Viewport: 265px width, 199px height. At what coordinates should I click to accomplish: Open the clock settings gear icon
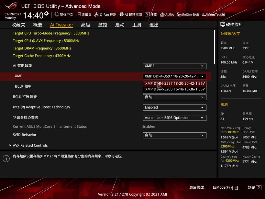tap(46, 13)
